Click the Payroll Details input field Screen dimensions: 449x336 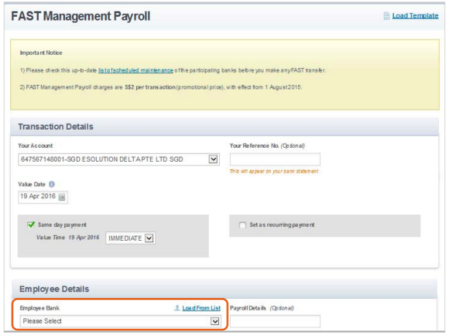pos(275,321)
